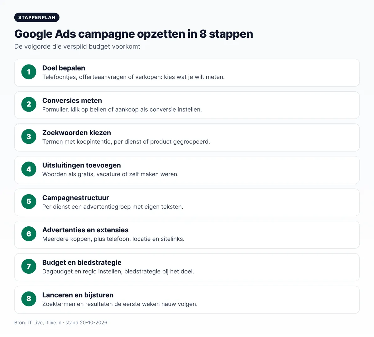Click the green step 7 circle
Viewport: 374px width, 337px height.
[29, 266]
